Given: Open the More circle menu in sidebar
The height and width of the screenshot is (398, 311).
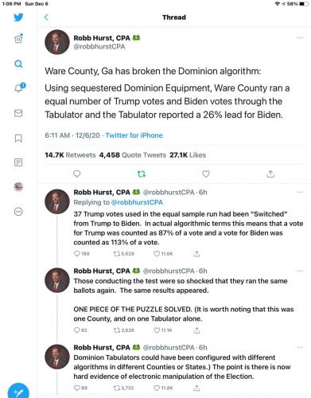Looking at the screenshot, I should click(x=18, y=212).
